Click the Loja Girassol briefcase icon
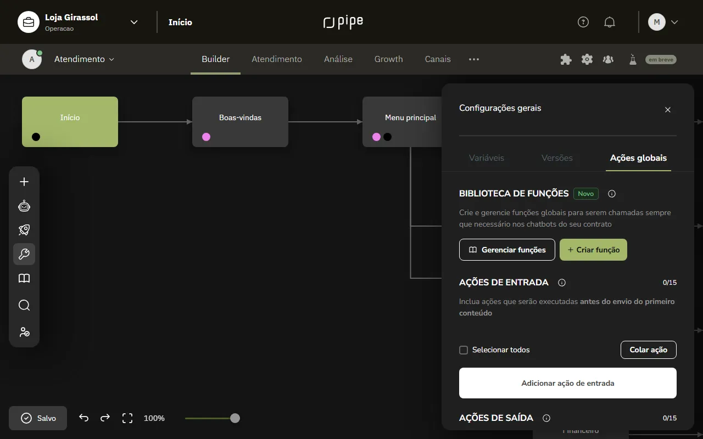Screen dimensions: 703x439 click(x=29, y=22)
